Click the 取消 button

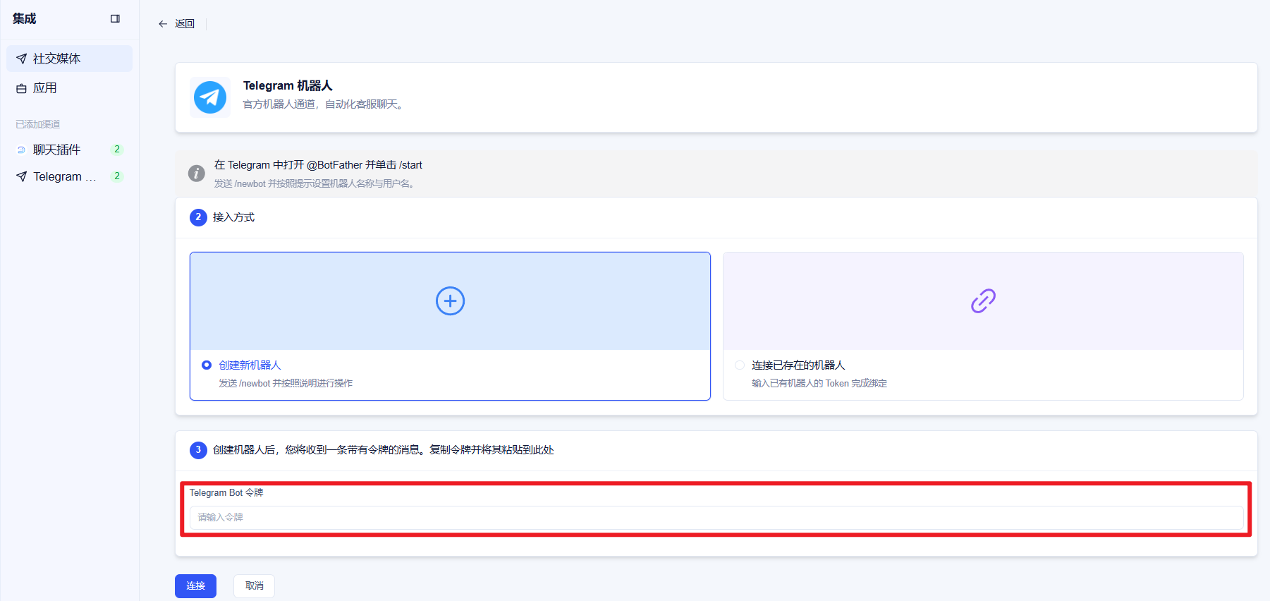click(x=254, y=586)
